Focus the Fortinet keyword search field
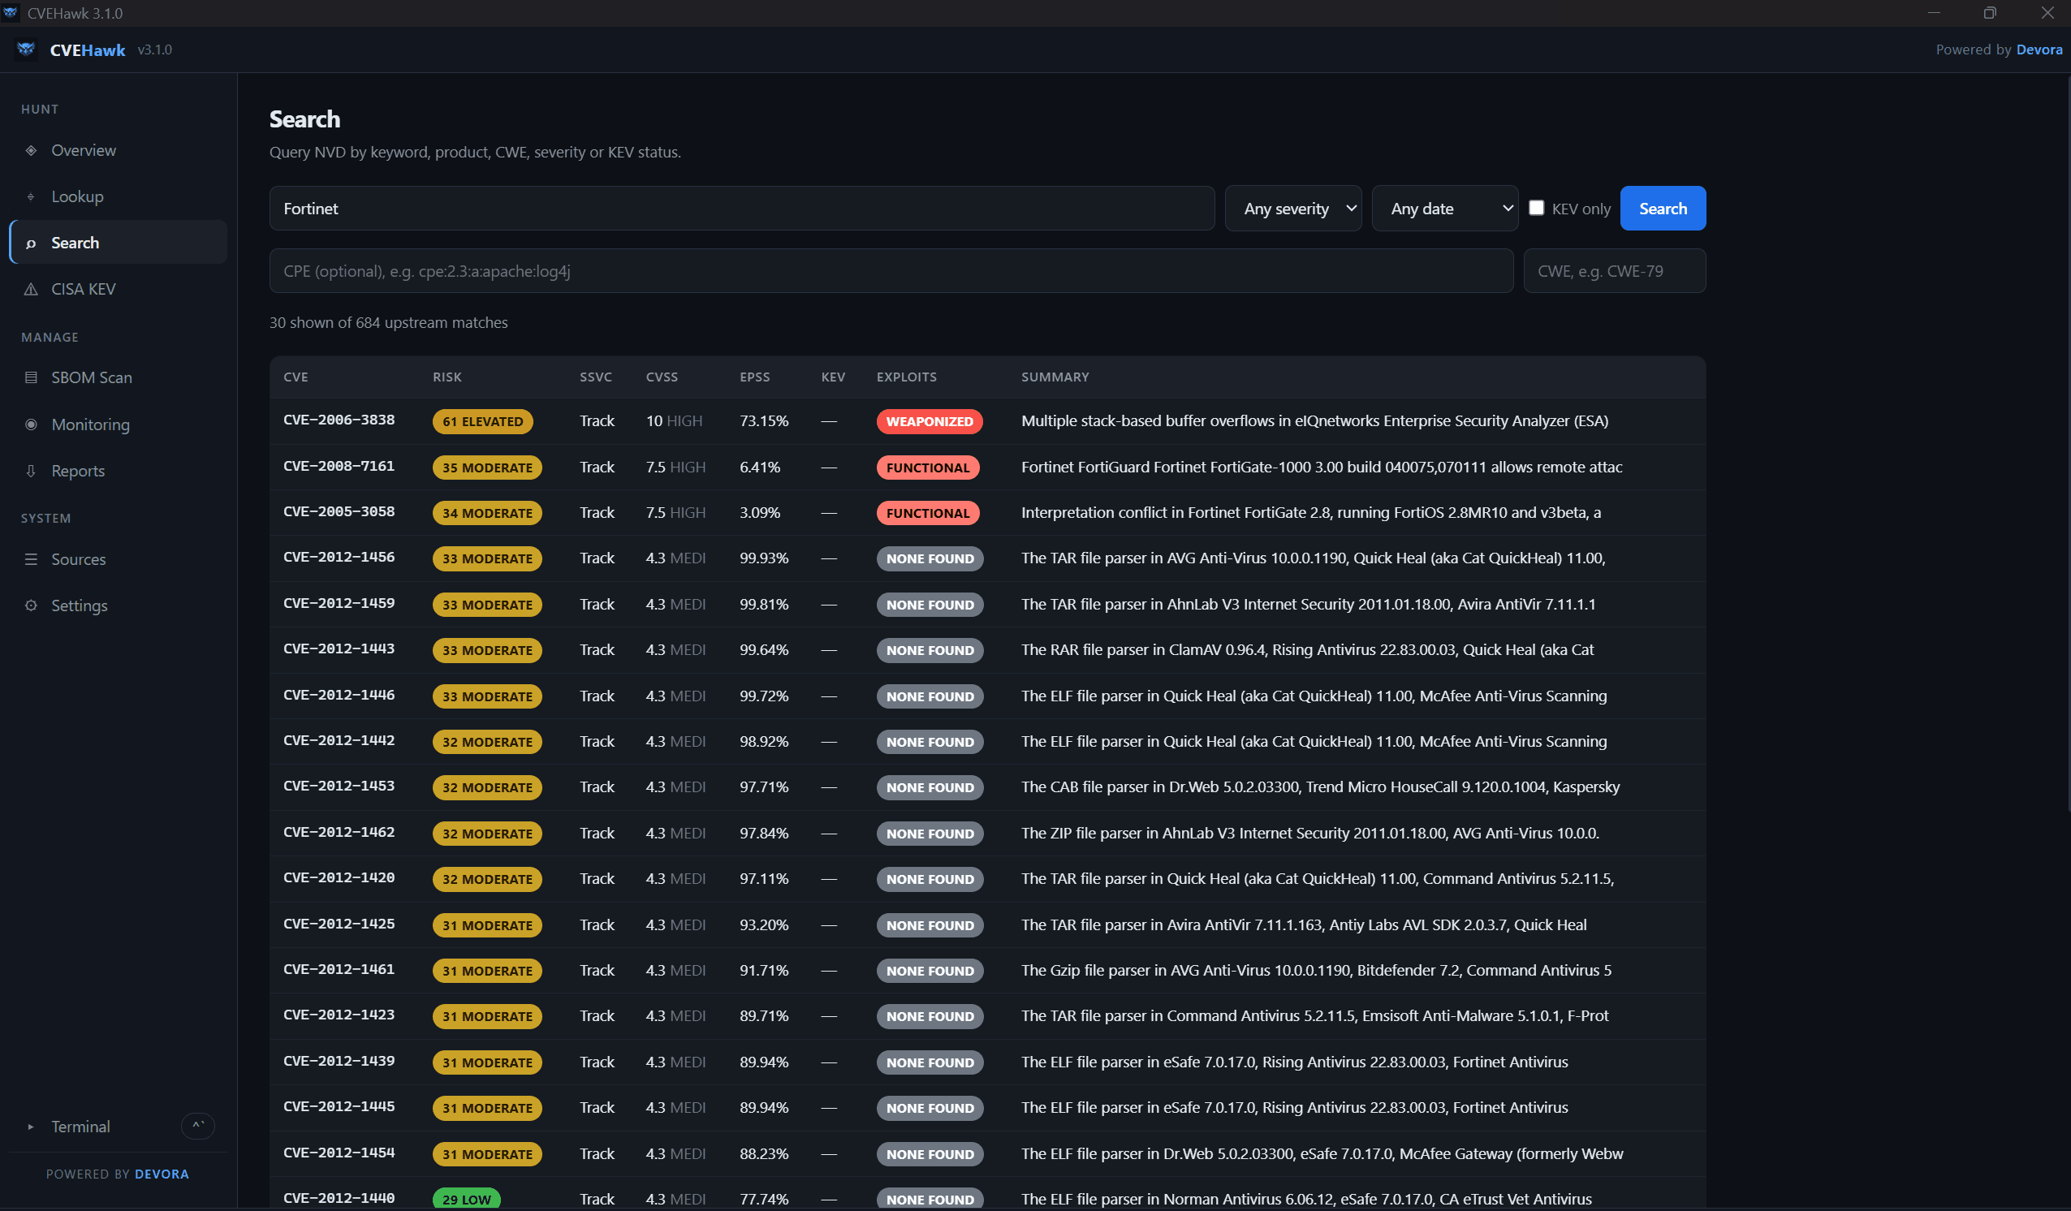The height and width of the screenshot is (1211, 2071). pyautogui.click(x=741, y=209)
